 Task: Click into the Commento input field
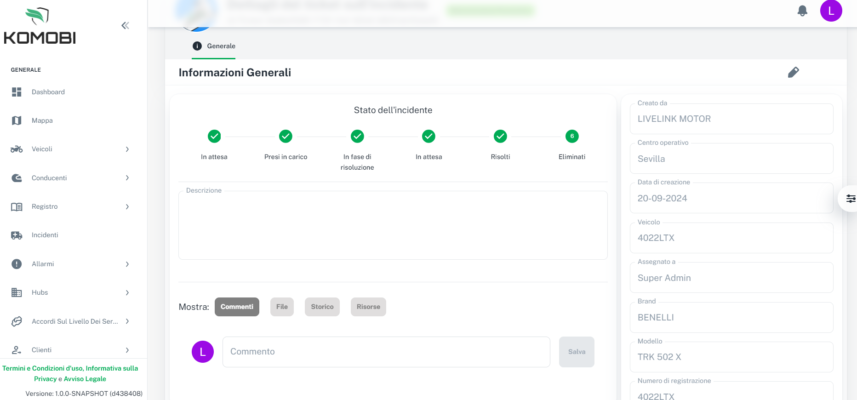point(386,352)
